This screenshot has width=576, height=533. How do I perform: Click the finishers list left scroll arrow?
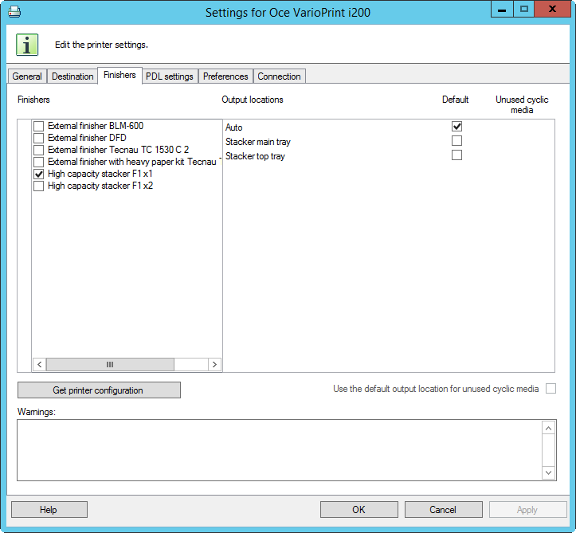(x=40, y=364)
